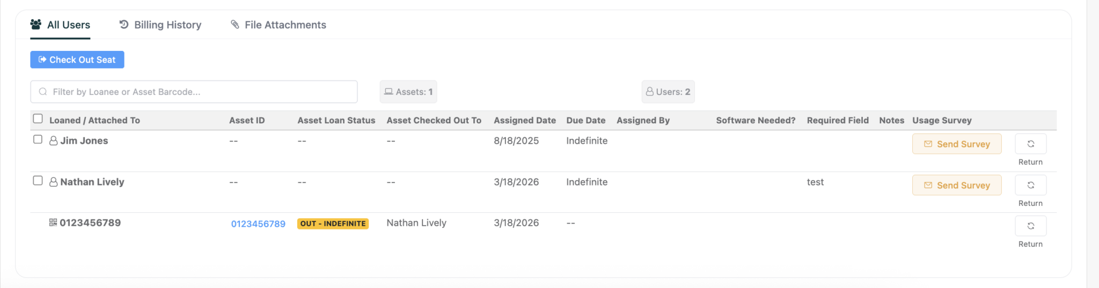The height and width of the screenshot is (288, 1099).
Task: Click Return icon for Nathan Lively's seat
Action: click(1030, 185)
